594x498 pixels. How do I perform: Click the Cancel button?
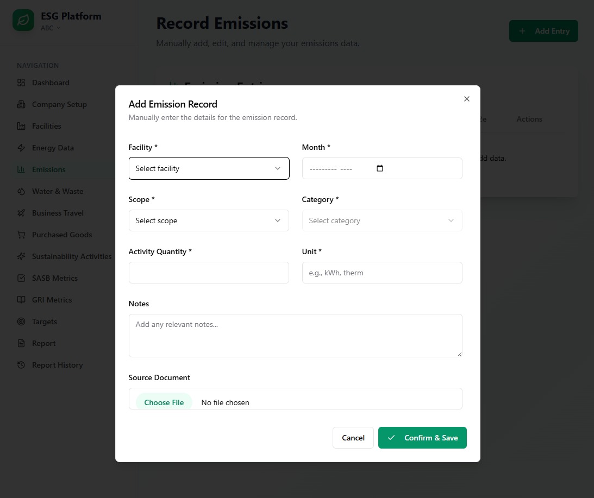click(353, 438)
